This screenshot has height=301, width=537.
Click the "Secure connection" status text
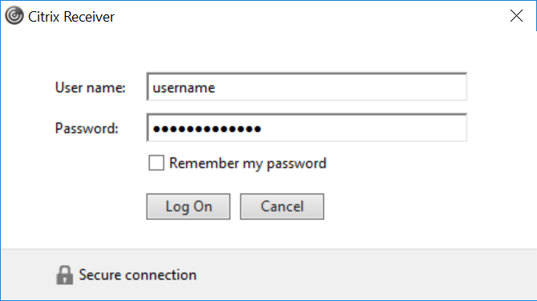pos(138,275)
